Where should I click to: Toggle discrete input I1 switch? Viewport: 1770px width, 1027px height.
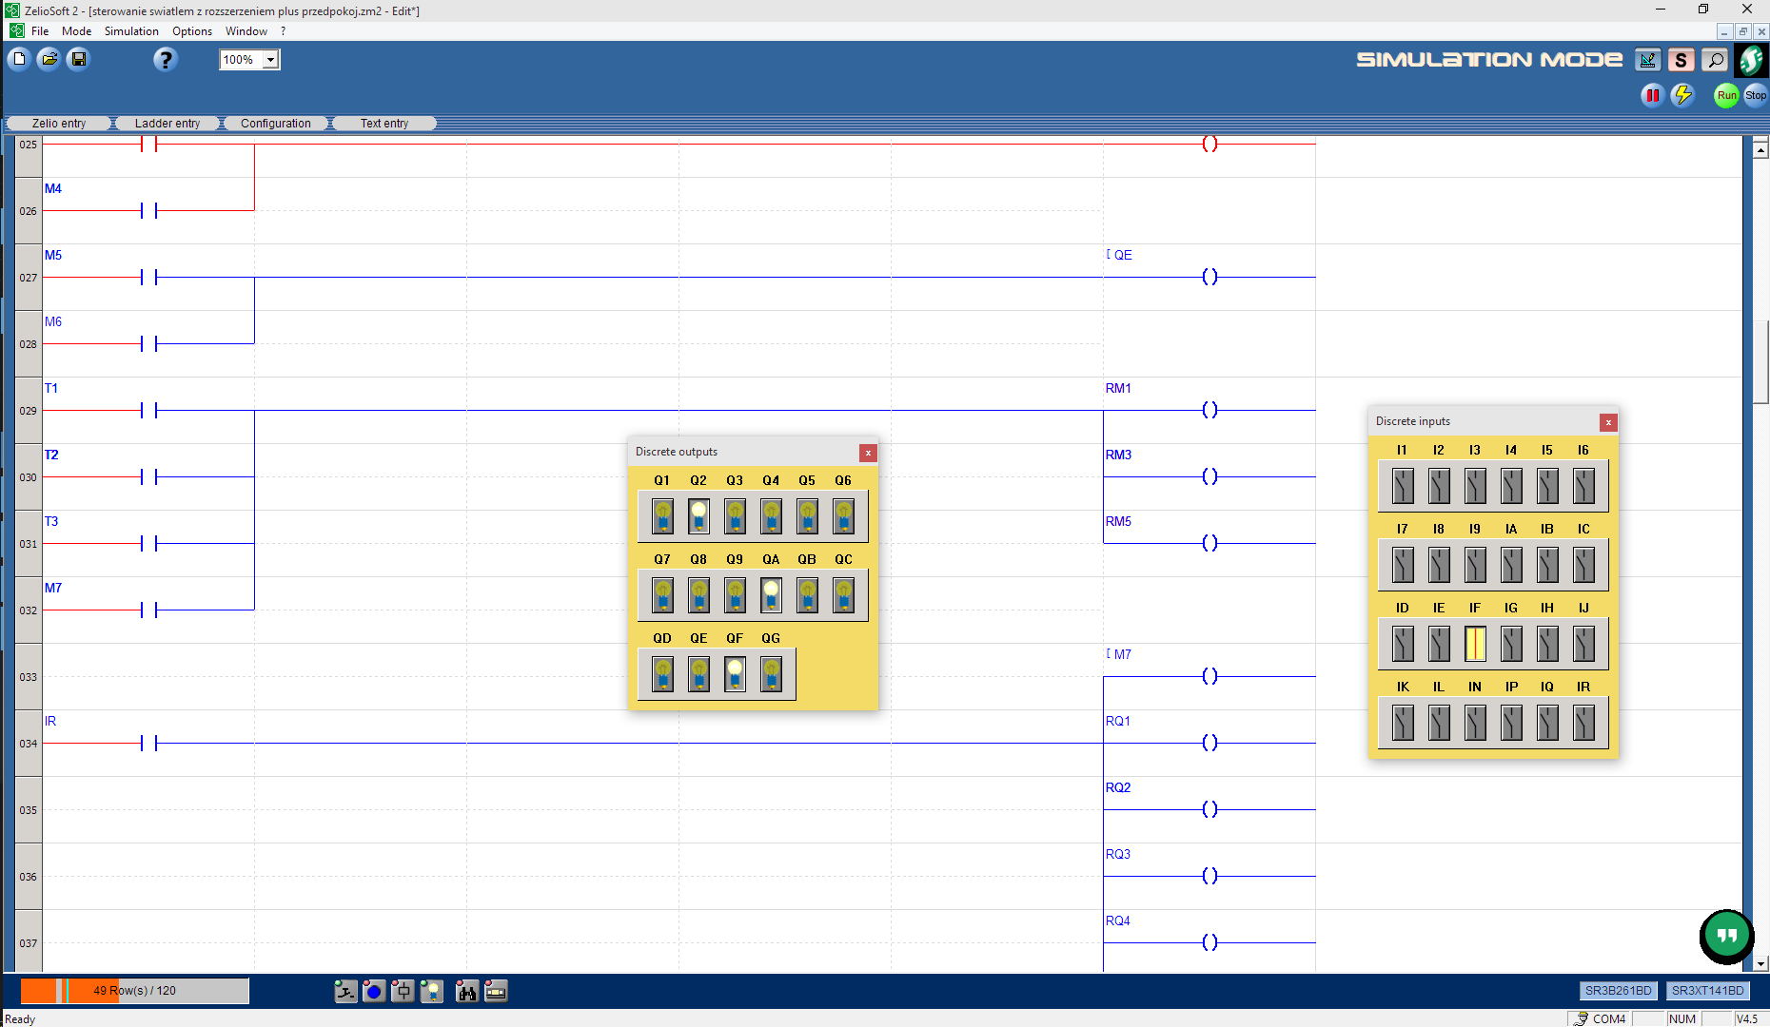tap(1403, 486)
